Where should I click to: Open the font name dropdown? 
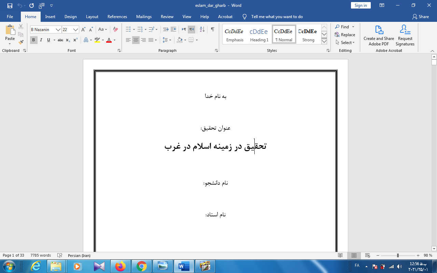58,30
